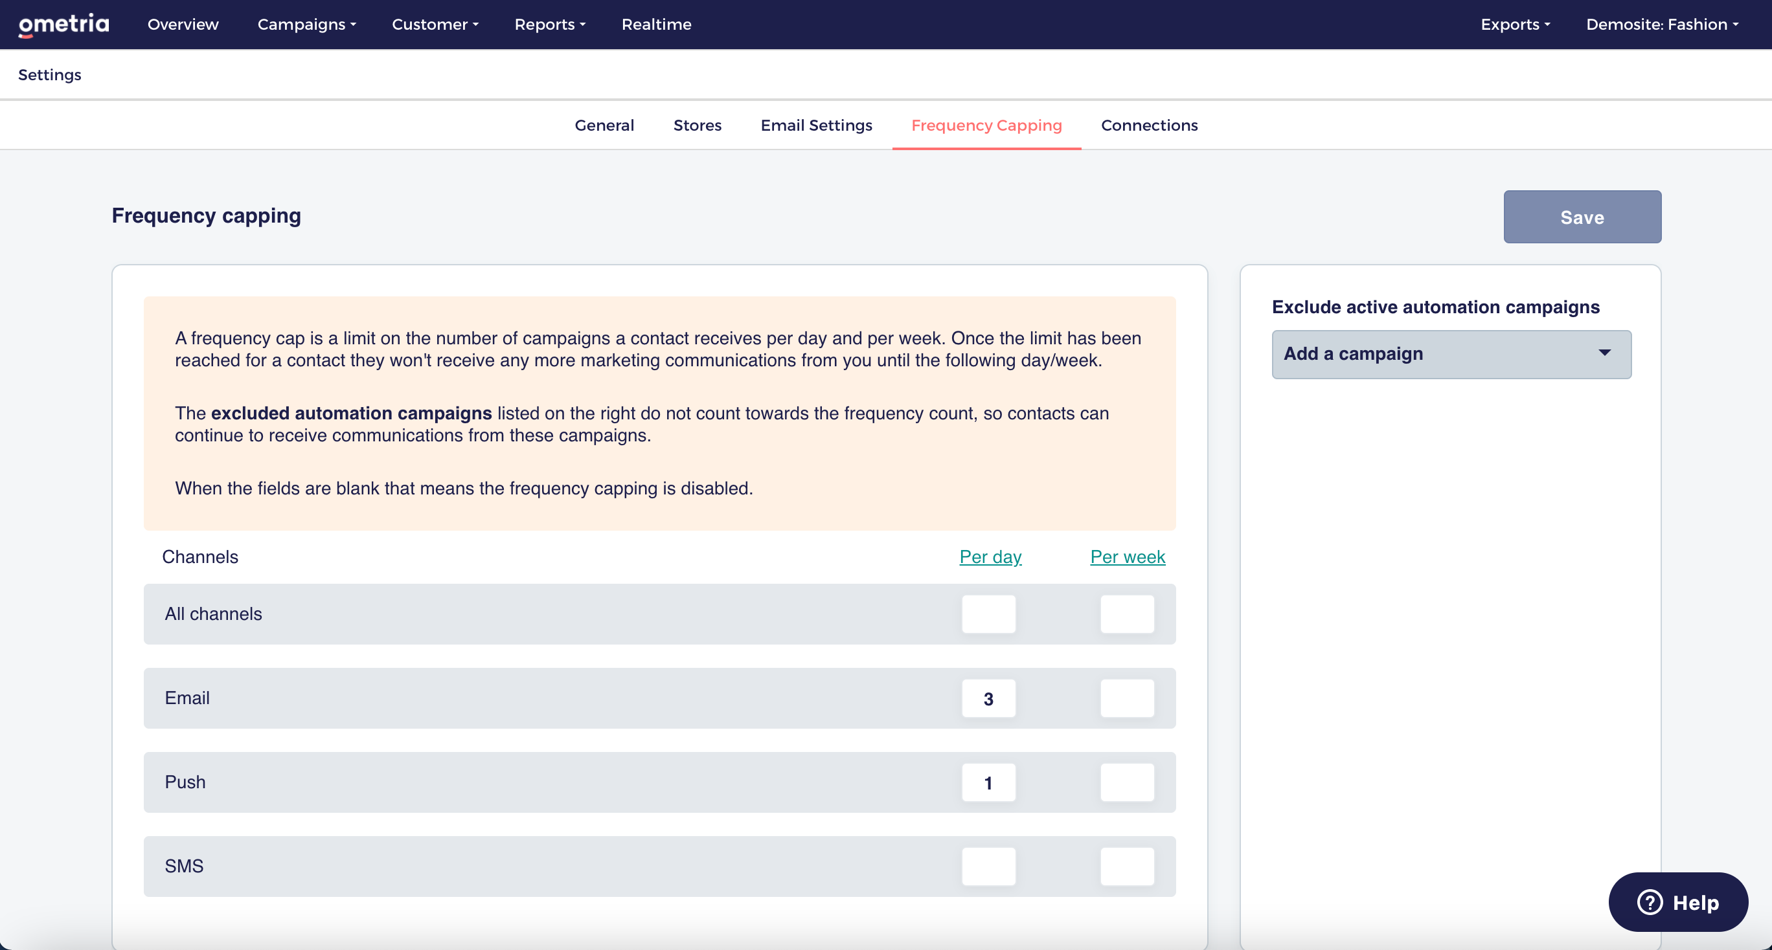The width and height of the screenshot is (1772, 950).
Task: Open the Email Settings tab
Action: (816, 125)
